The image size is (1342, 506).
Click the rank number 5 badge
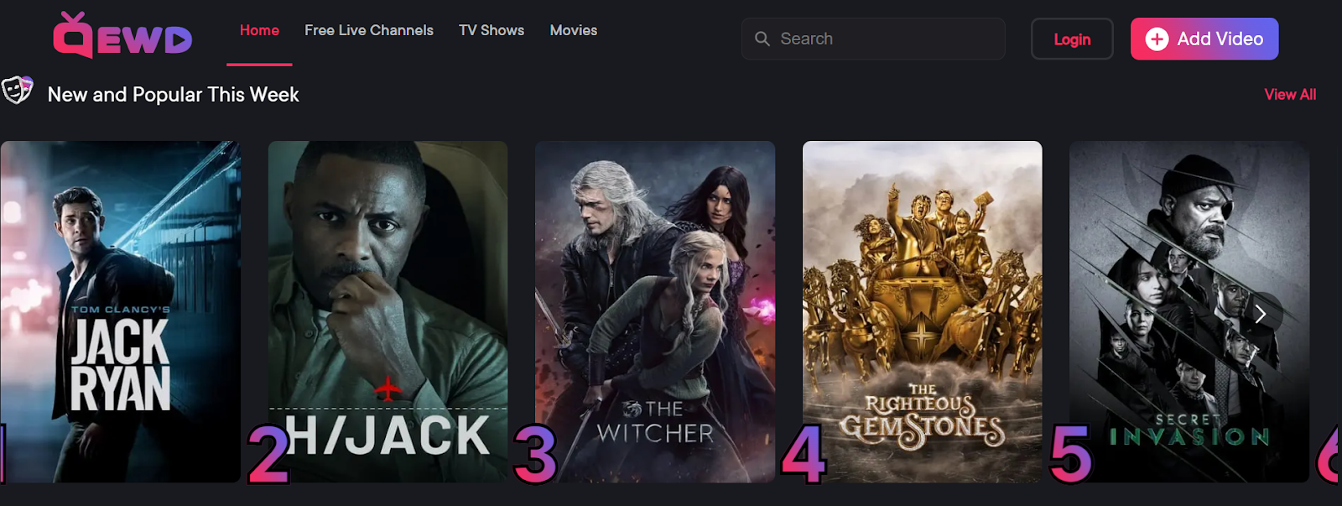(1070, 454)
